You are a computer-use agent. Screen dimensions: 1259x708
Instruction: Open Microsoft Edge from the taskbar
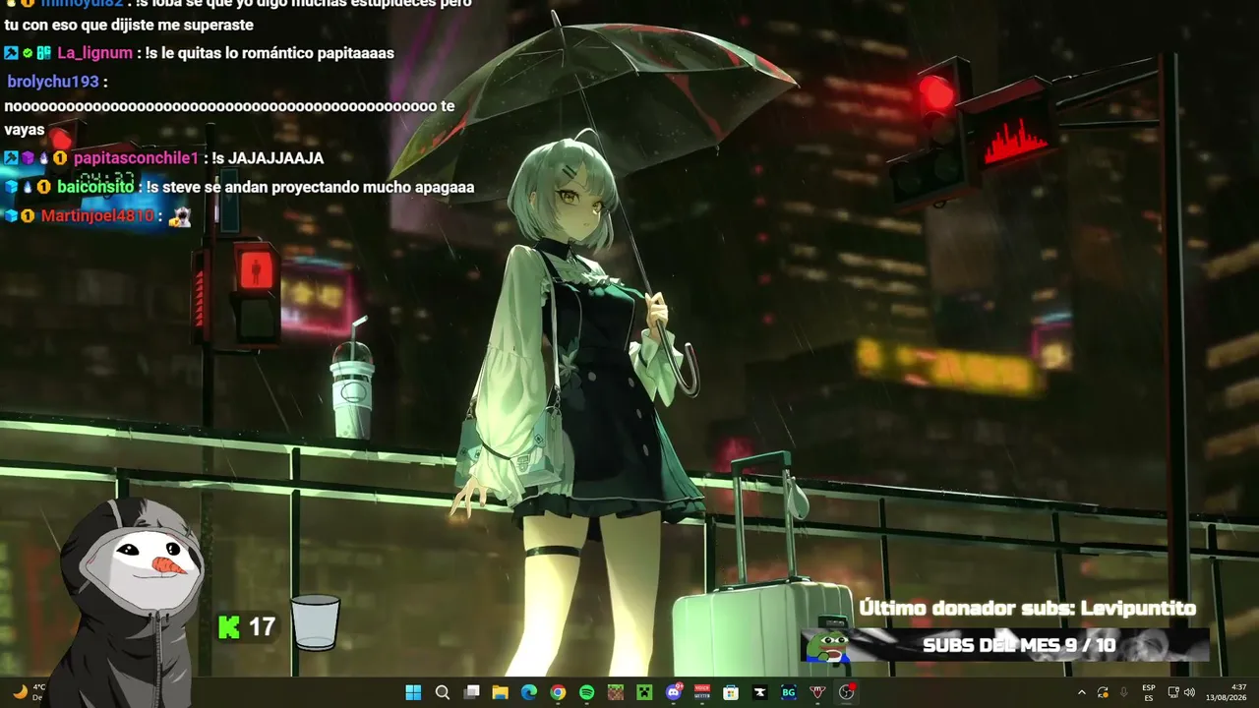pyautogui.click(x=529, y=692)
